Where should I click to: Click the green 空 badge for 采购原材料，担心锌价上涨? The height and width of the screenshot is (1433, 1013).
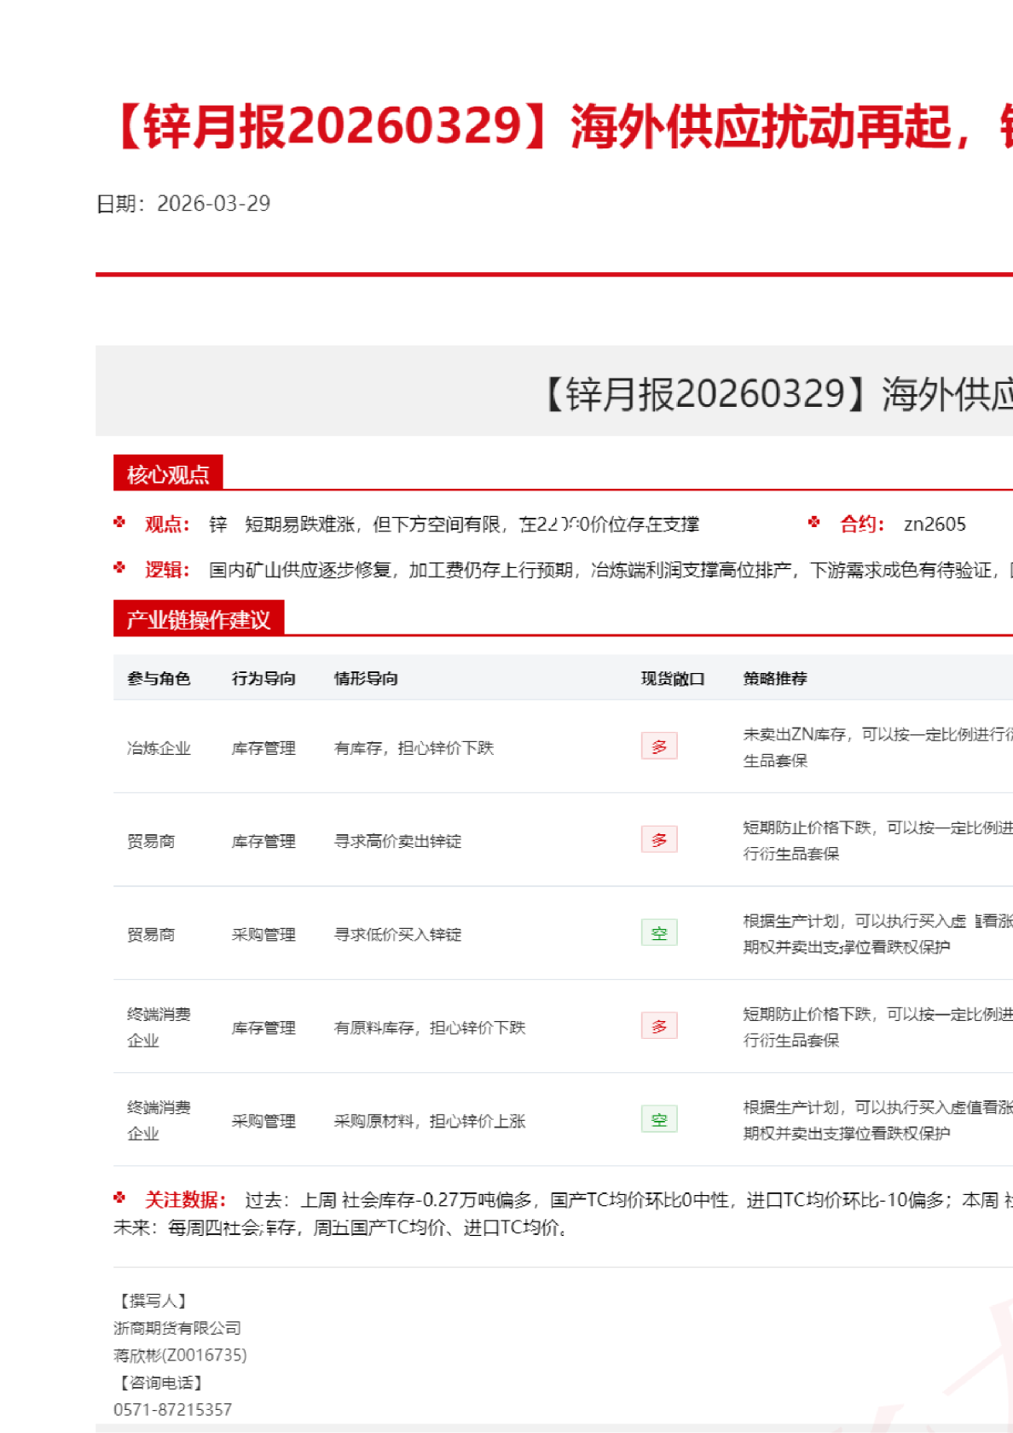pyautogui.click(x=659, y=1119)
